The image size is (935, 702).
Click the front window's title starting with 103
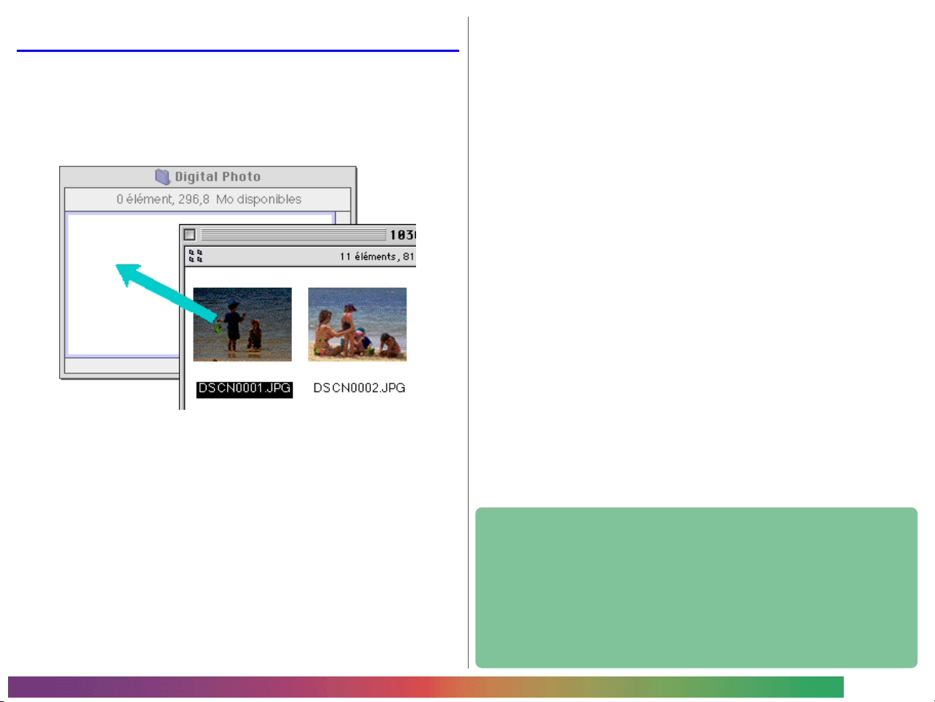tap(402, 234)
